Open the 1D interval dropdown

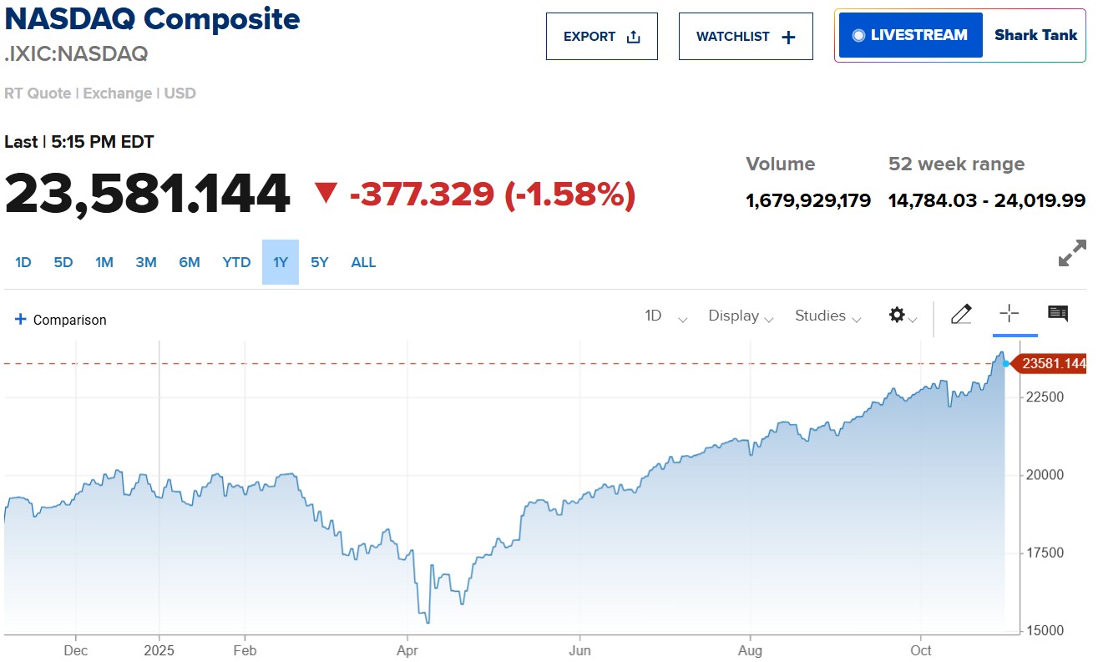point(664,316)
